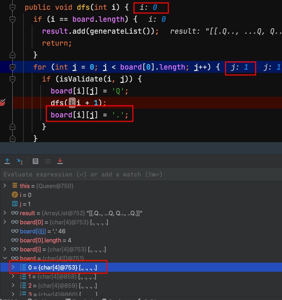Click the array element icon for row 1
This screenshot has width=282, height=300.
(22, 276)
